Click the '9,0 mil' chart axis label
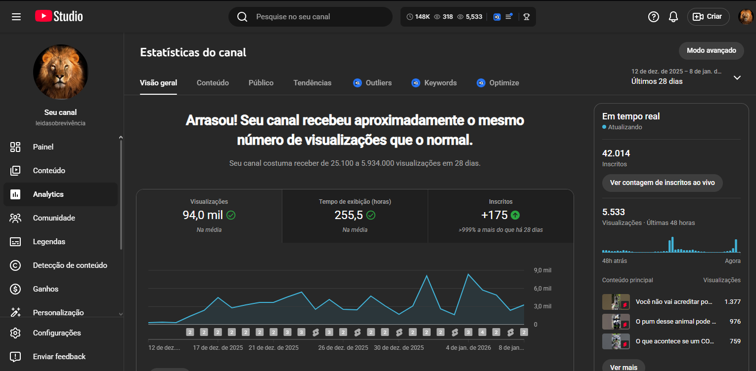This screenshot has width=756, height=371. tap(542, 270)
